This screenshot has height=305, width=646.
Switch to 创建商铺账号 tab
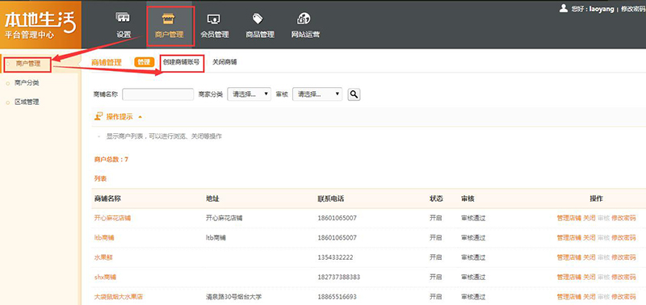181,63
